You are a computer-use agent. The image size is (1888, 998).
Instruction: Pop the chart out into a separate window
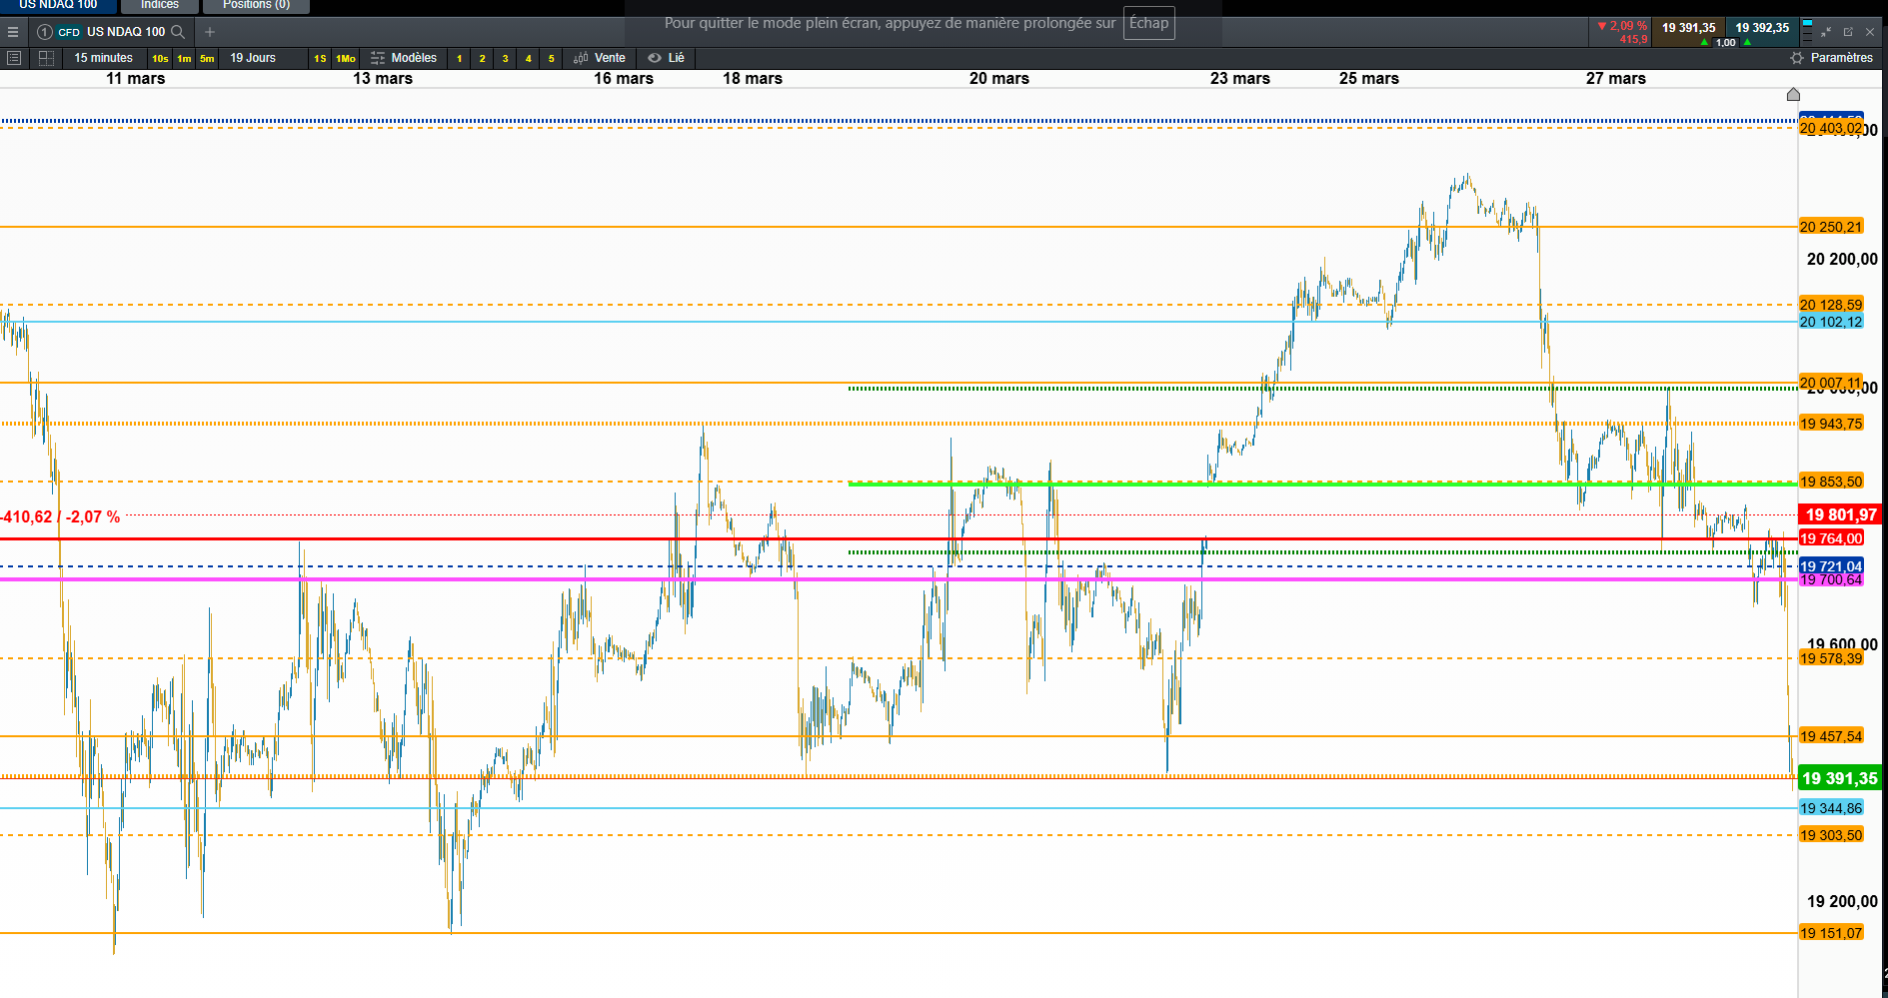coord(1848,32)
